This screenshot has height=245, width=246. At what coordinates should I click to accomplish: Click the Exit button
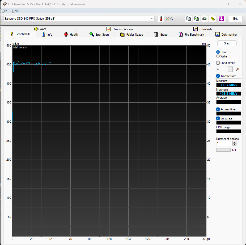[235, 19]
